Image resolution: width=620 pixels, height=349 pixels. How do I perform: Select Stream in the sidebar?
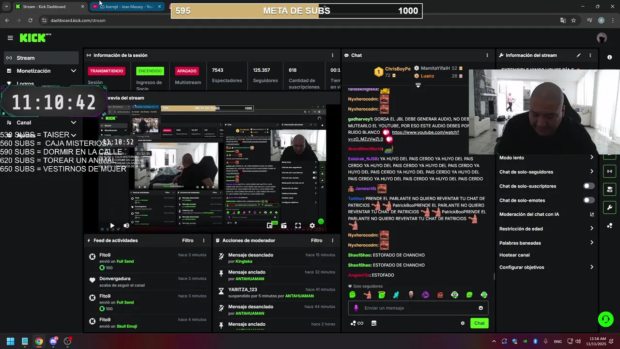pos(41,58)
